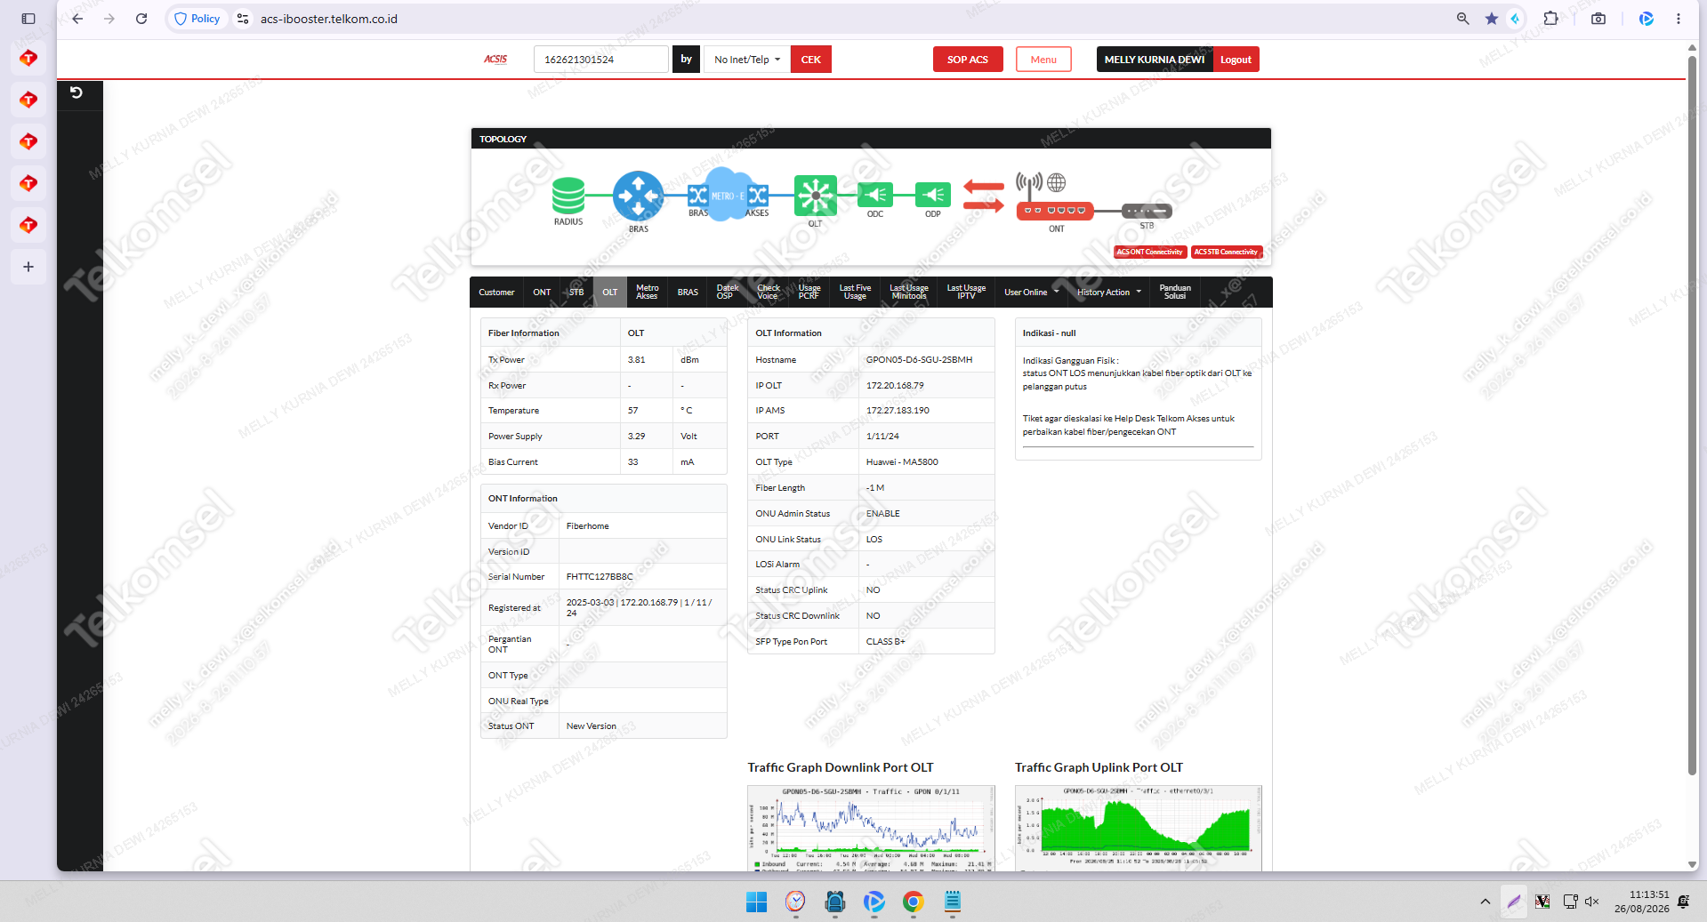Open the Datek OSP tab
1707x922 pixels.
[727, 293]
